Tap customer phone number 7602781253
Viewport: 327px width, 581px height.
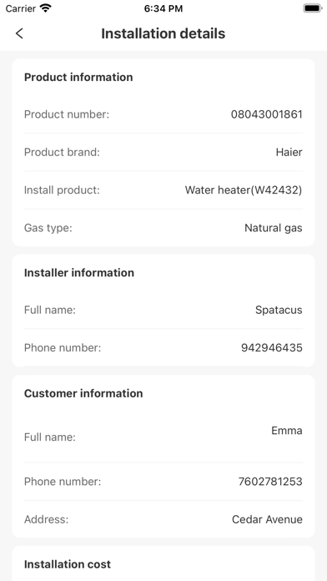click(x=270, y=482)
